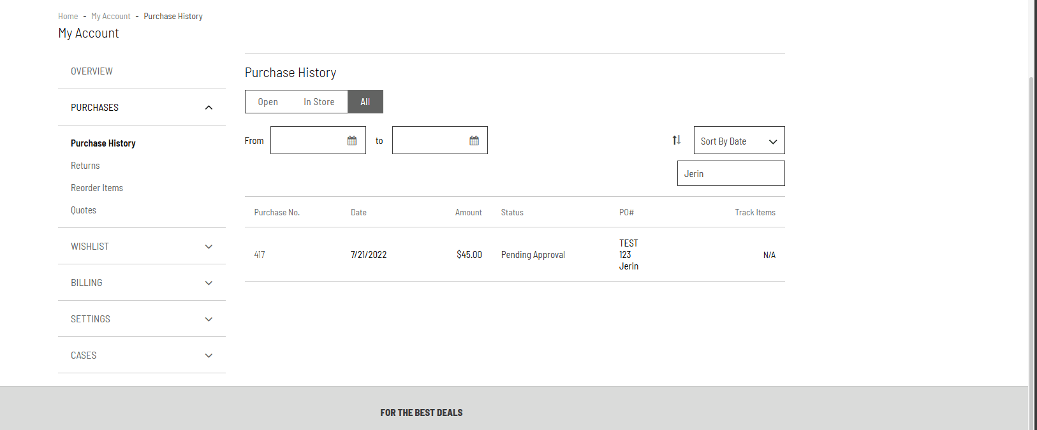Expand the Settings section
Viewport: 1037px width, 430px height.
[209, 319]
